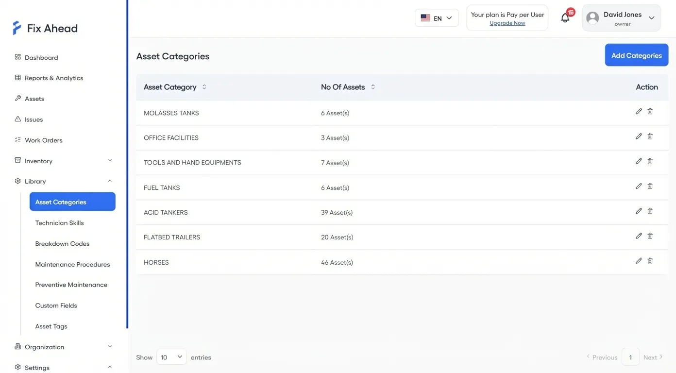676x373 pixels.
Task: Click edit pencil for MOLASSES TANKS
Action: pos(639,112)
